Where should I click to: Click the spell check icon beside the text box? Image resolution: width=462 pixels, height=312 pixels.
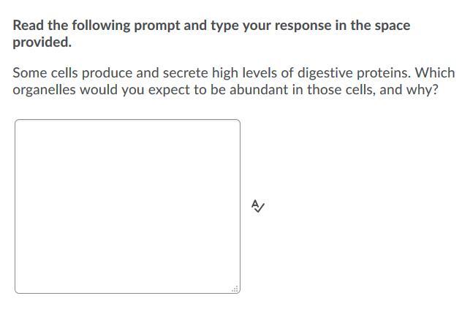(257, 207)
